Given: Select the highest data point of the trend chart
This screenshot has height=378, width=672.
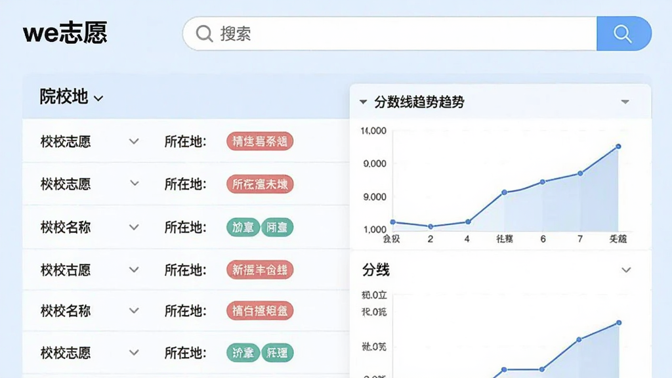Looking at the screenshot, I should pos(618,146).
